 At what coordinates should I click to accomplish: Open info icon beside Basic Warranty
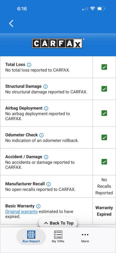pos(38,206)
